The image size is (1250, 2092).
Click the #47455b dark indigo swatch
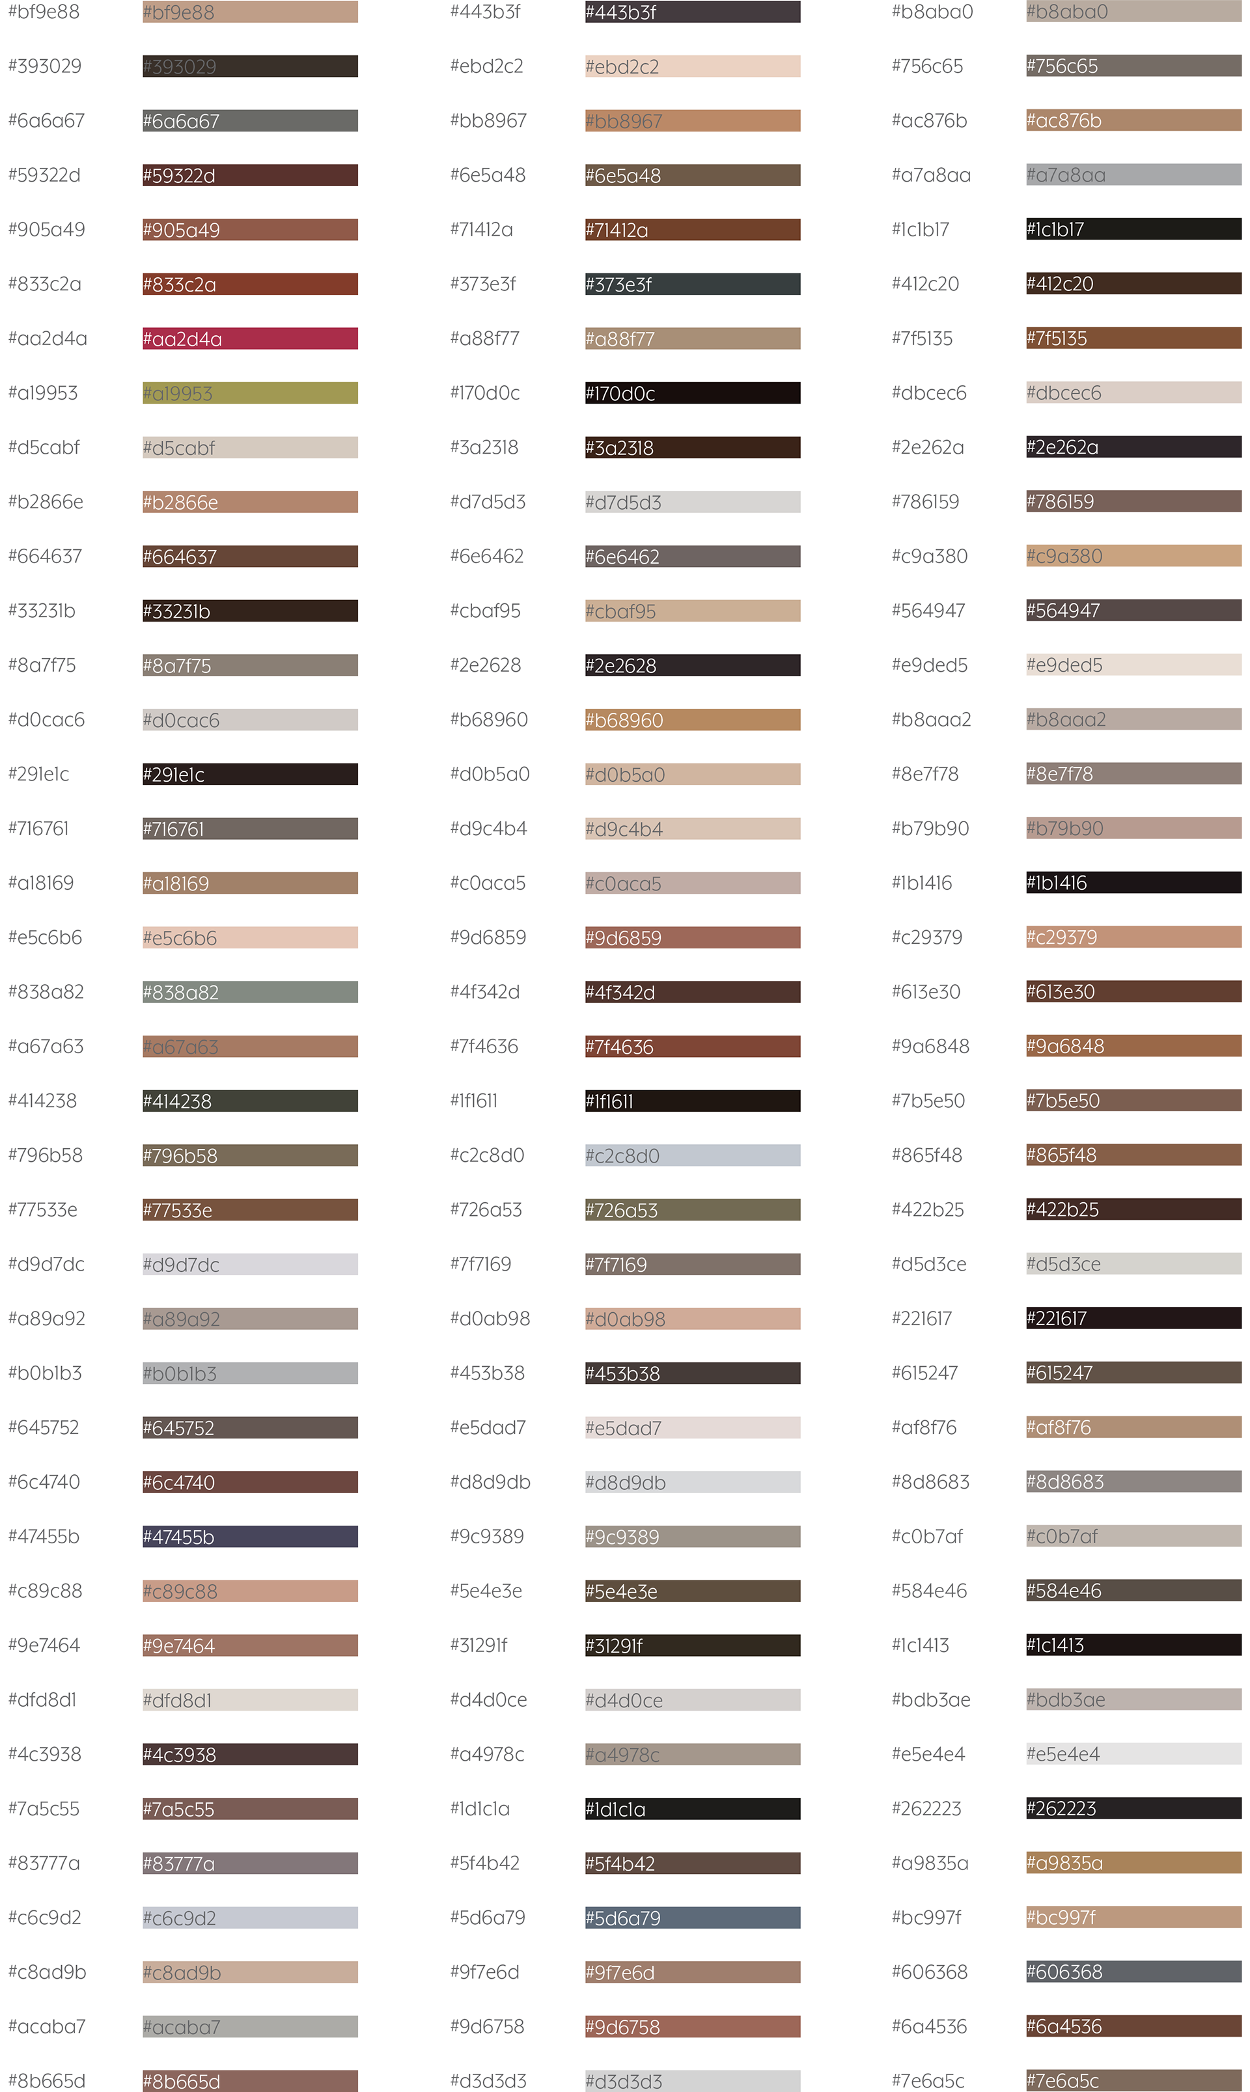[250, 1536]
